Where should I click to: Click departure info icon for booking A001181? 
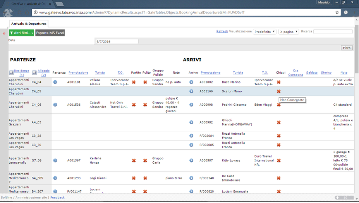pos(55,82)
